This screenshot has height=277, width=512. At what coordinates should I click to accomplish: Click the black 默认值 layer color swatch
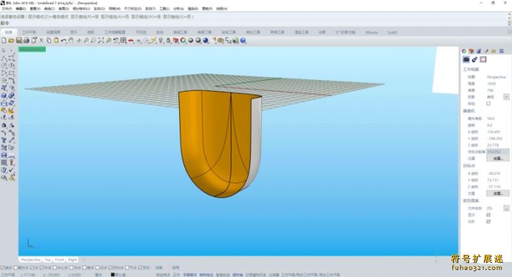tap(113, 274)
